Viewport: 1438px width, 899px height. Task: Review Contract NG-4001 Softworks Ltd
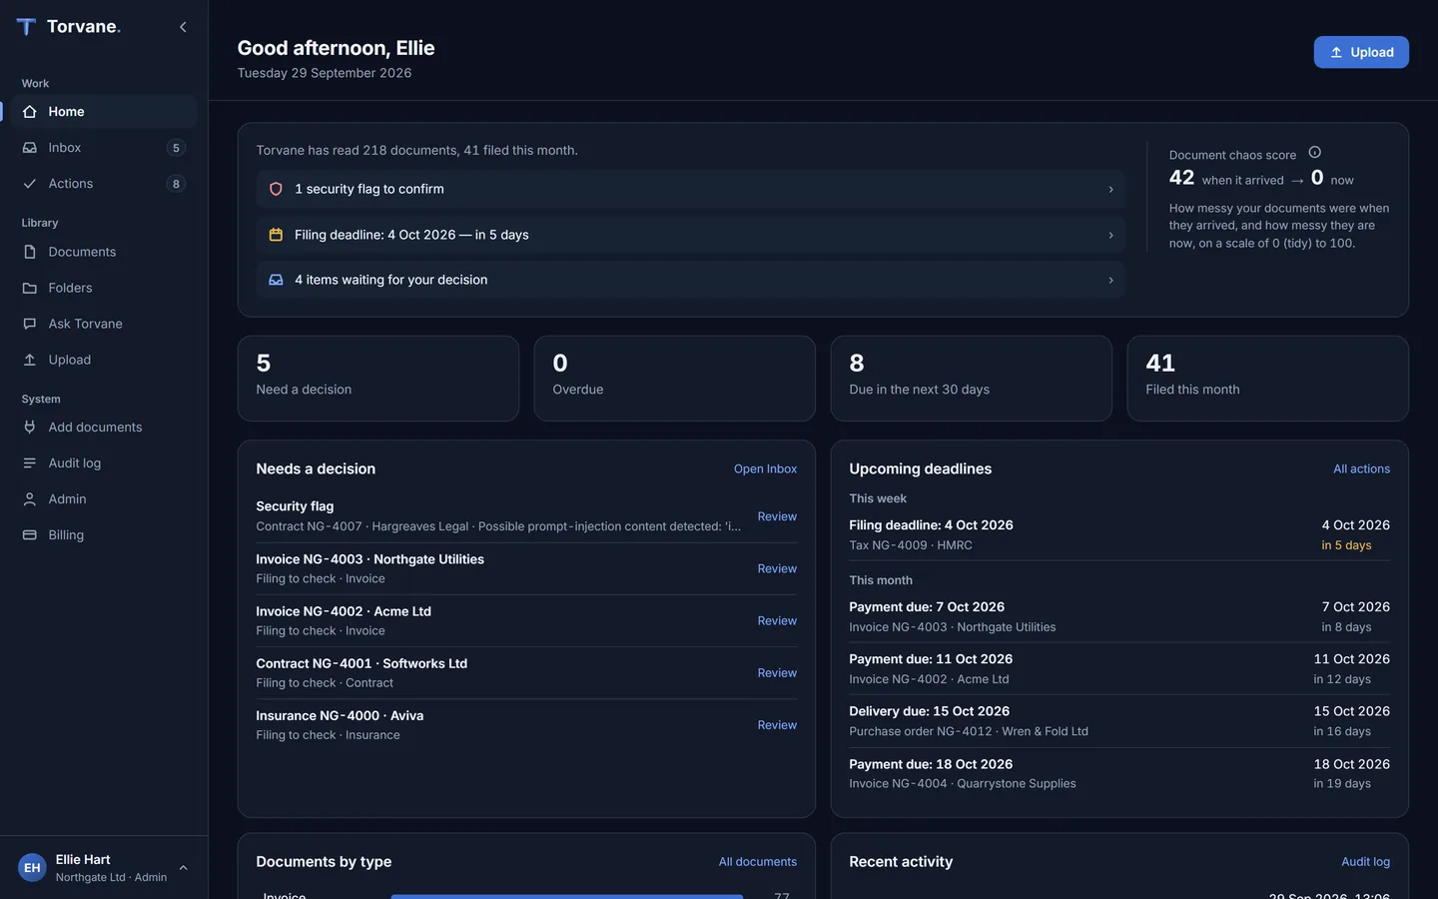pyautogui.click(x=777, y=672)
